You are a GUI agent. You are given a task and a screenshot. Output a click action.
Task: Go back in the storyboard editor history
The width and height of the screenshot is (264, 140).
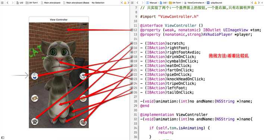click(x=7, y=3)
